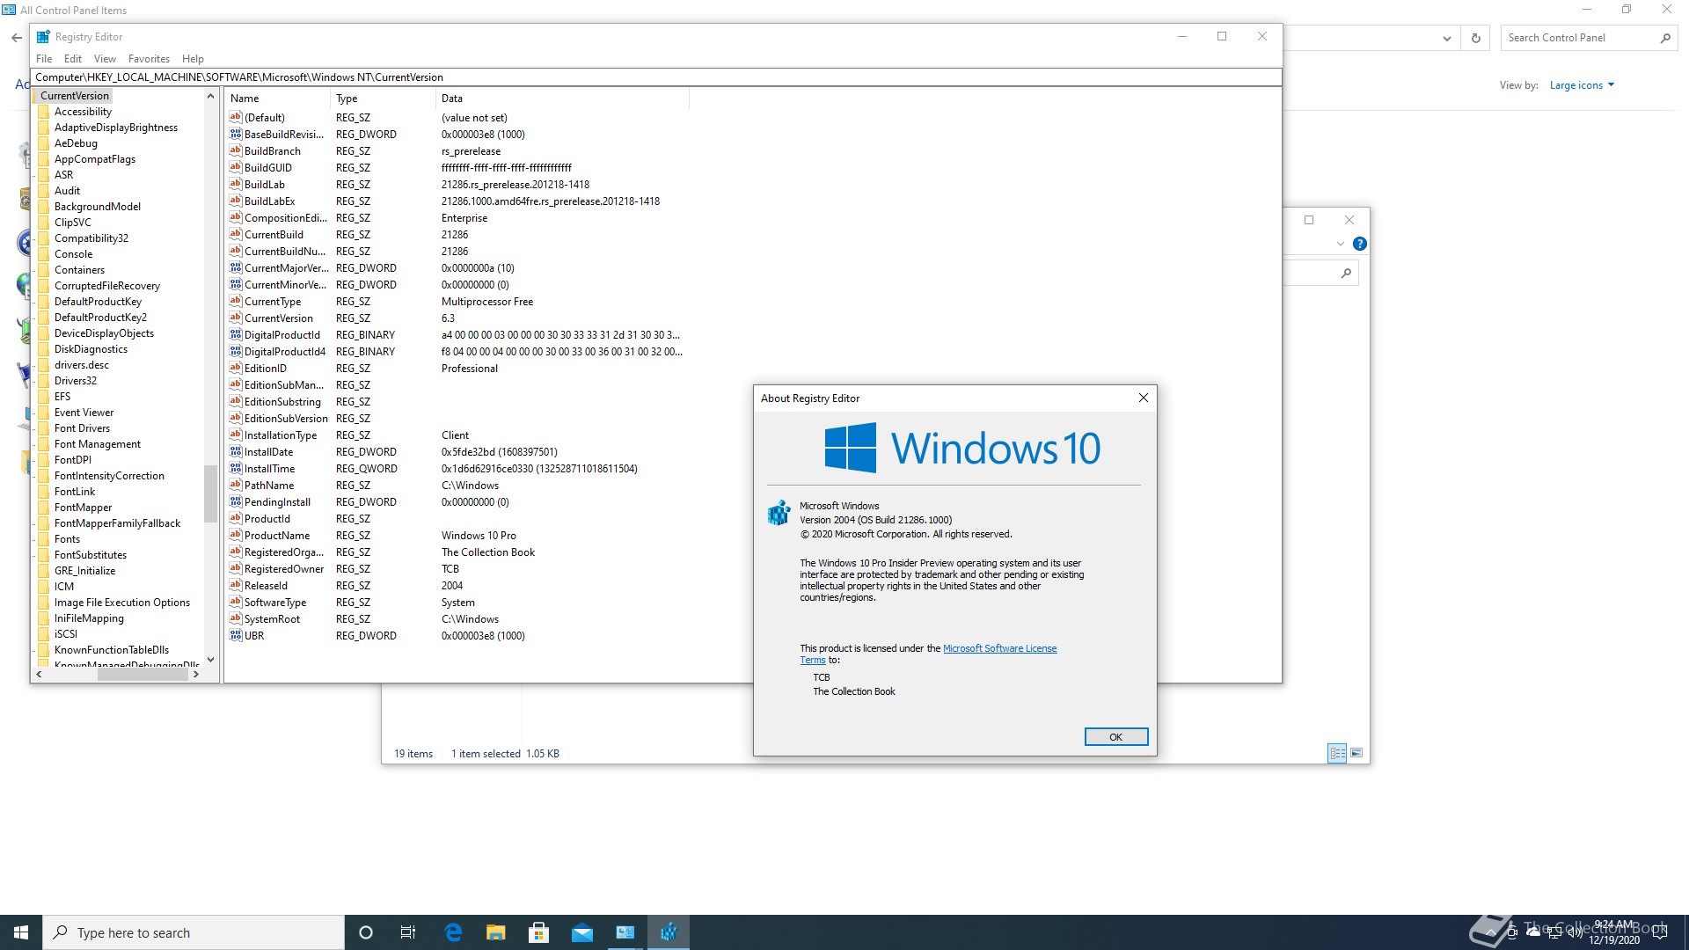The width and height of the screenshot is (1689, 950).
Task: Select the ICM key folder icon
Action: point(43,587)
